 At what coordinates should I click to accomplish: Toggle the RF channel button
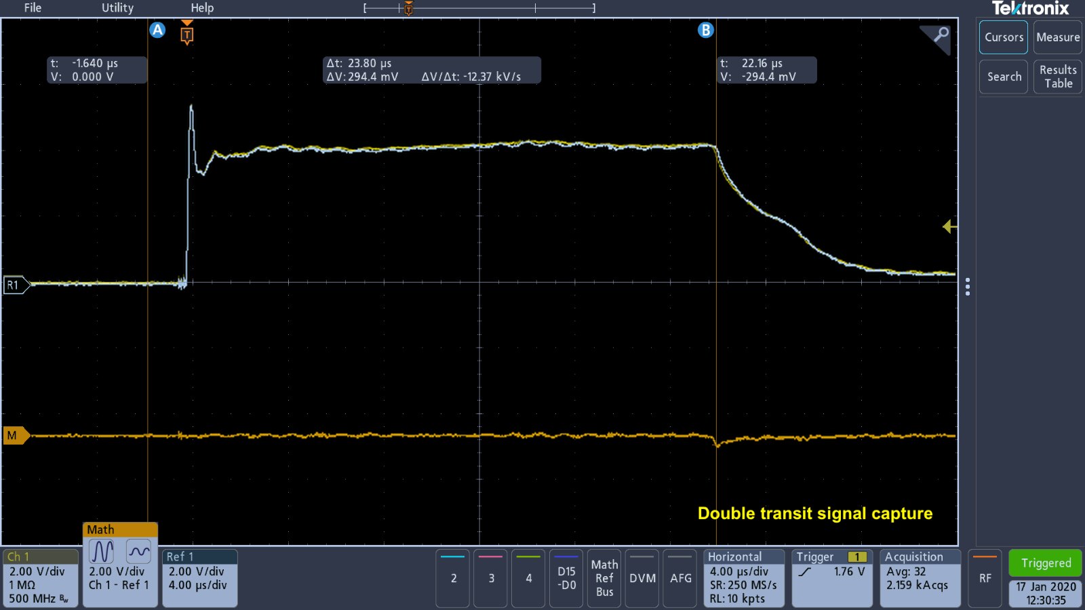pos(985,578)
